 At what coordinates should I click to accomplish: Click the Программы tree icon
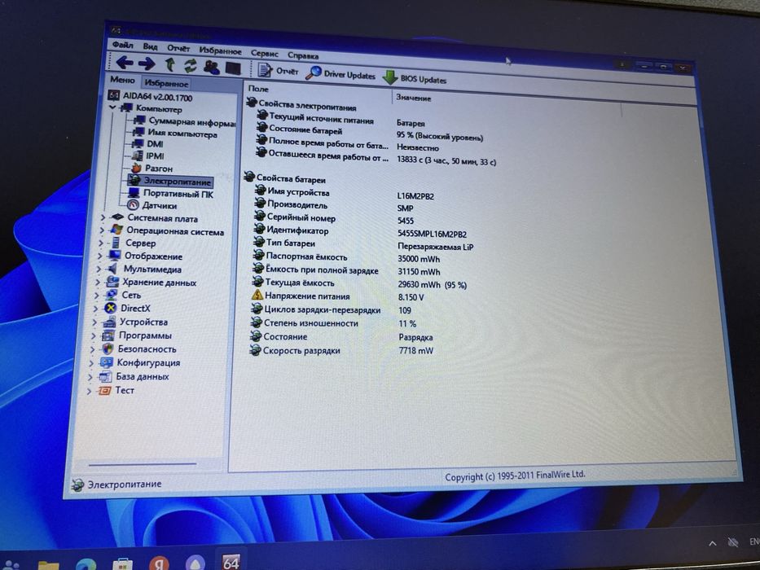pyautogui.click(x=108, y=335)
